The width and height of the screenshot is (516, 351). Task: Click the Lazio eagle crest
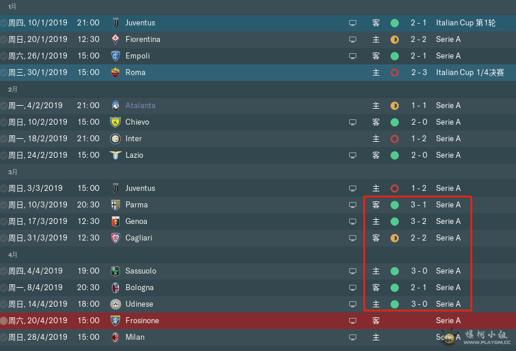pos(115,155)
